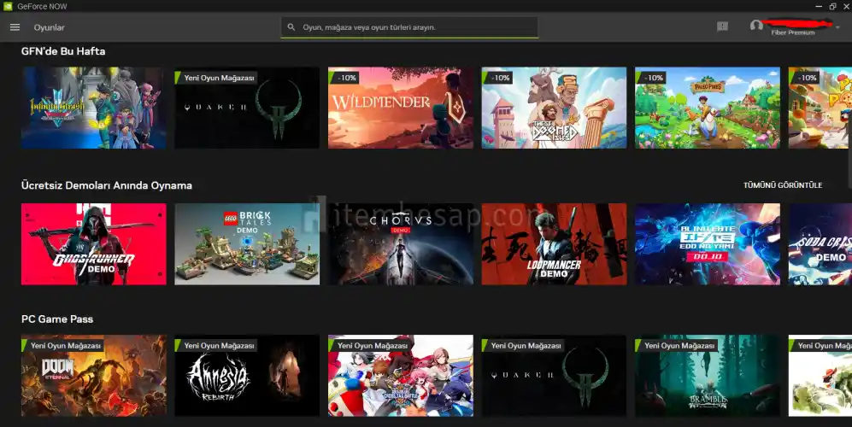Open Chorus Demo game card

pos(400,243)
